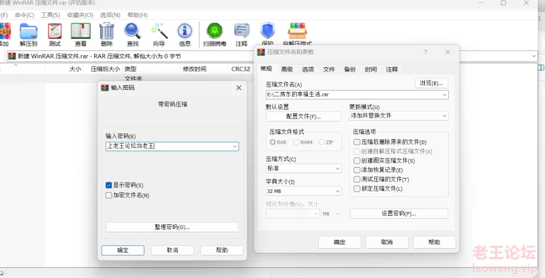This screenshot has height=278, width=545.
Task: Open the Dictionary Size 32 MB dropdown
Action: (x=304, y=191)
